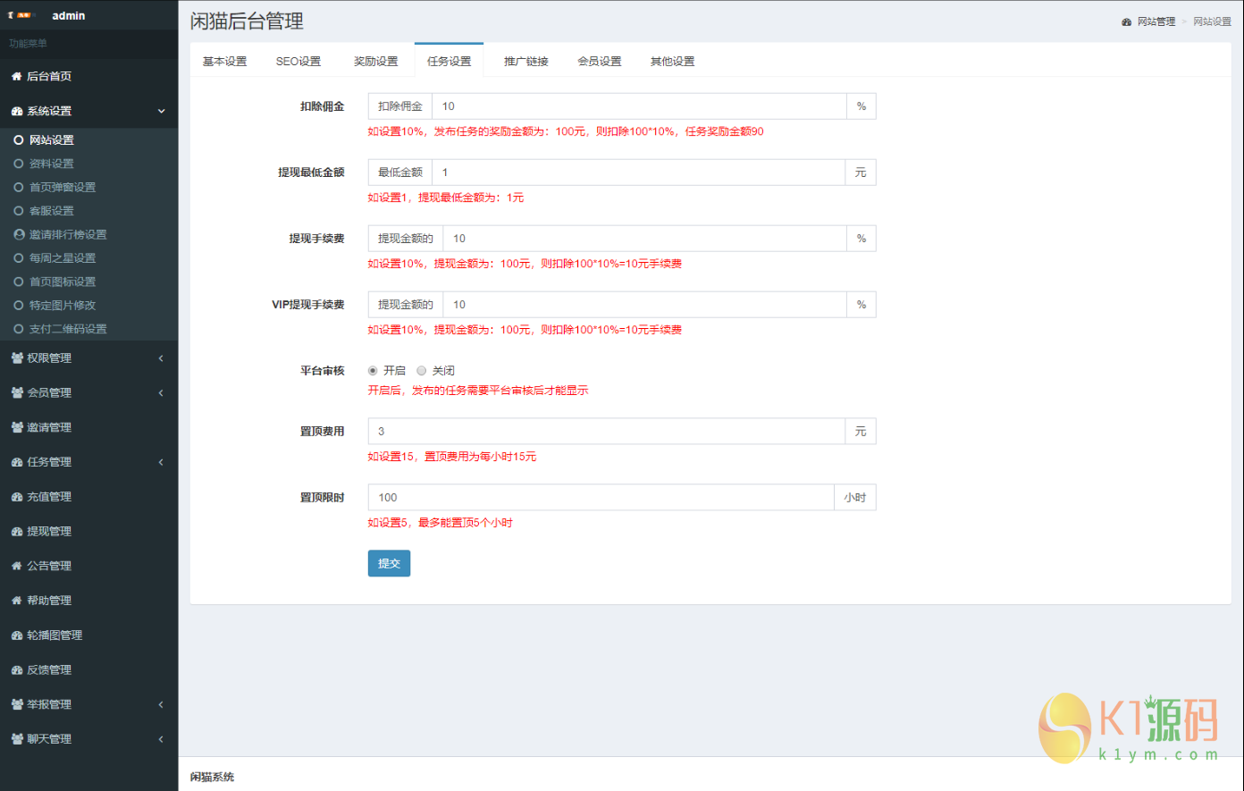This screenshot has width=1244, height=791.
Task: Select the 关闭 radio for 平台审核
Action: (422, 371)
